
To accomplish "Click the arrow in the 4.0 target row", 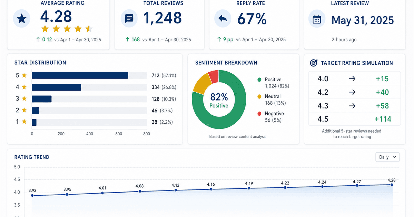I will (x=352, y=79).
